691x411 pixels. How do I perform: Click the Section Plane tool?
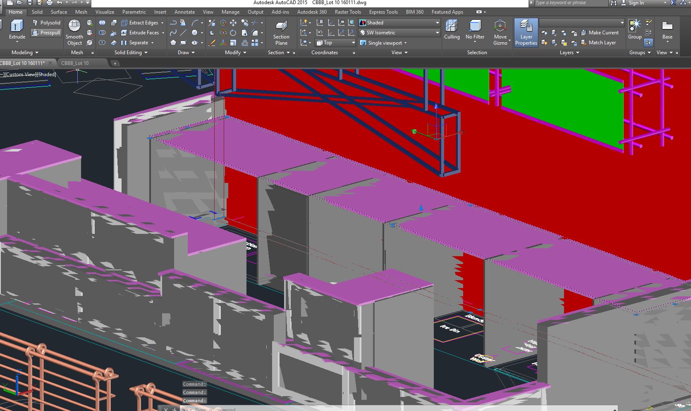pos(281,32)
